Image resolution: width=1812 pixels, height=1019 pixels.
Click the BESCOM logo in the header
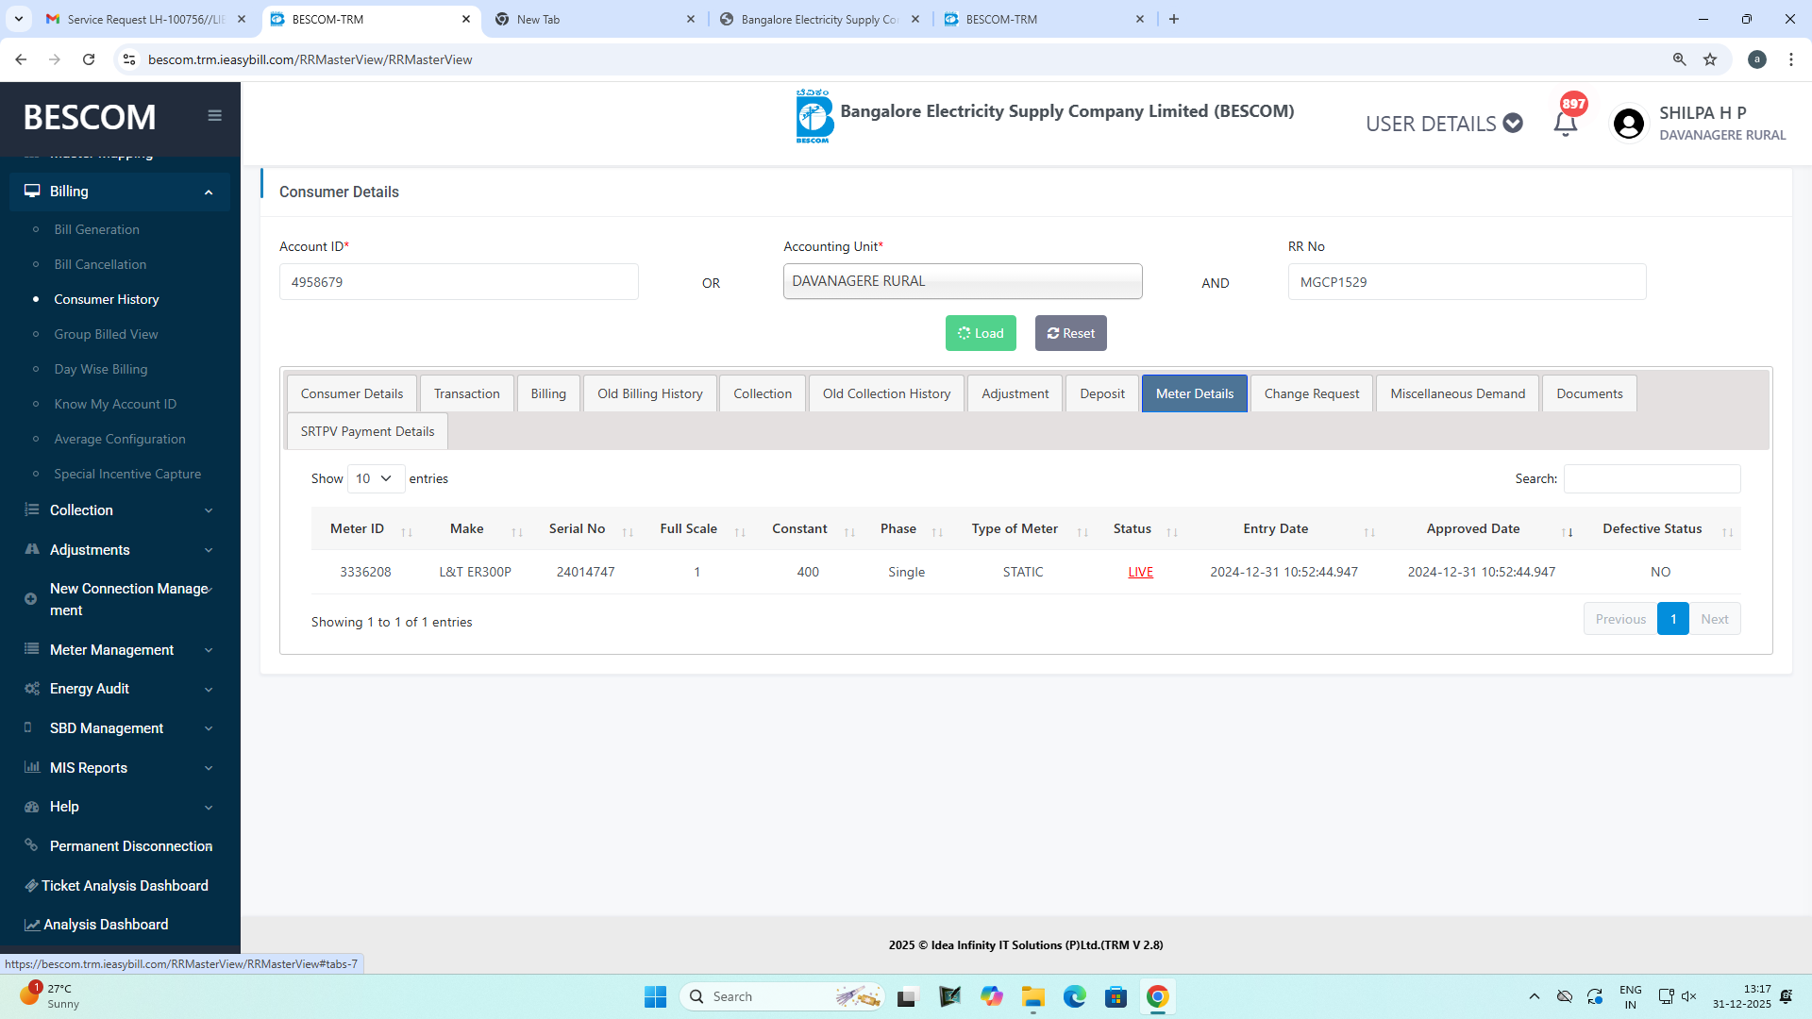tap(814, 117)
